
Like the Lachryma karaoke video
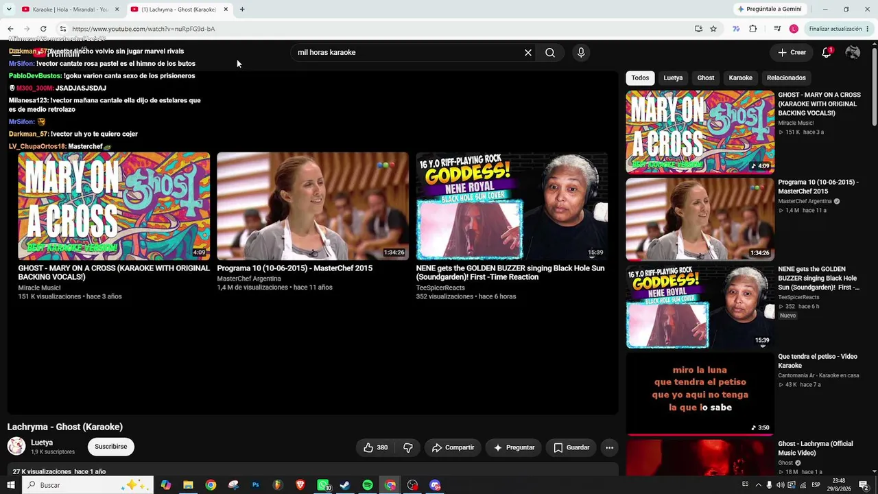(x=376, y=447)
